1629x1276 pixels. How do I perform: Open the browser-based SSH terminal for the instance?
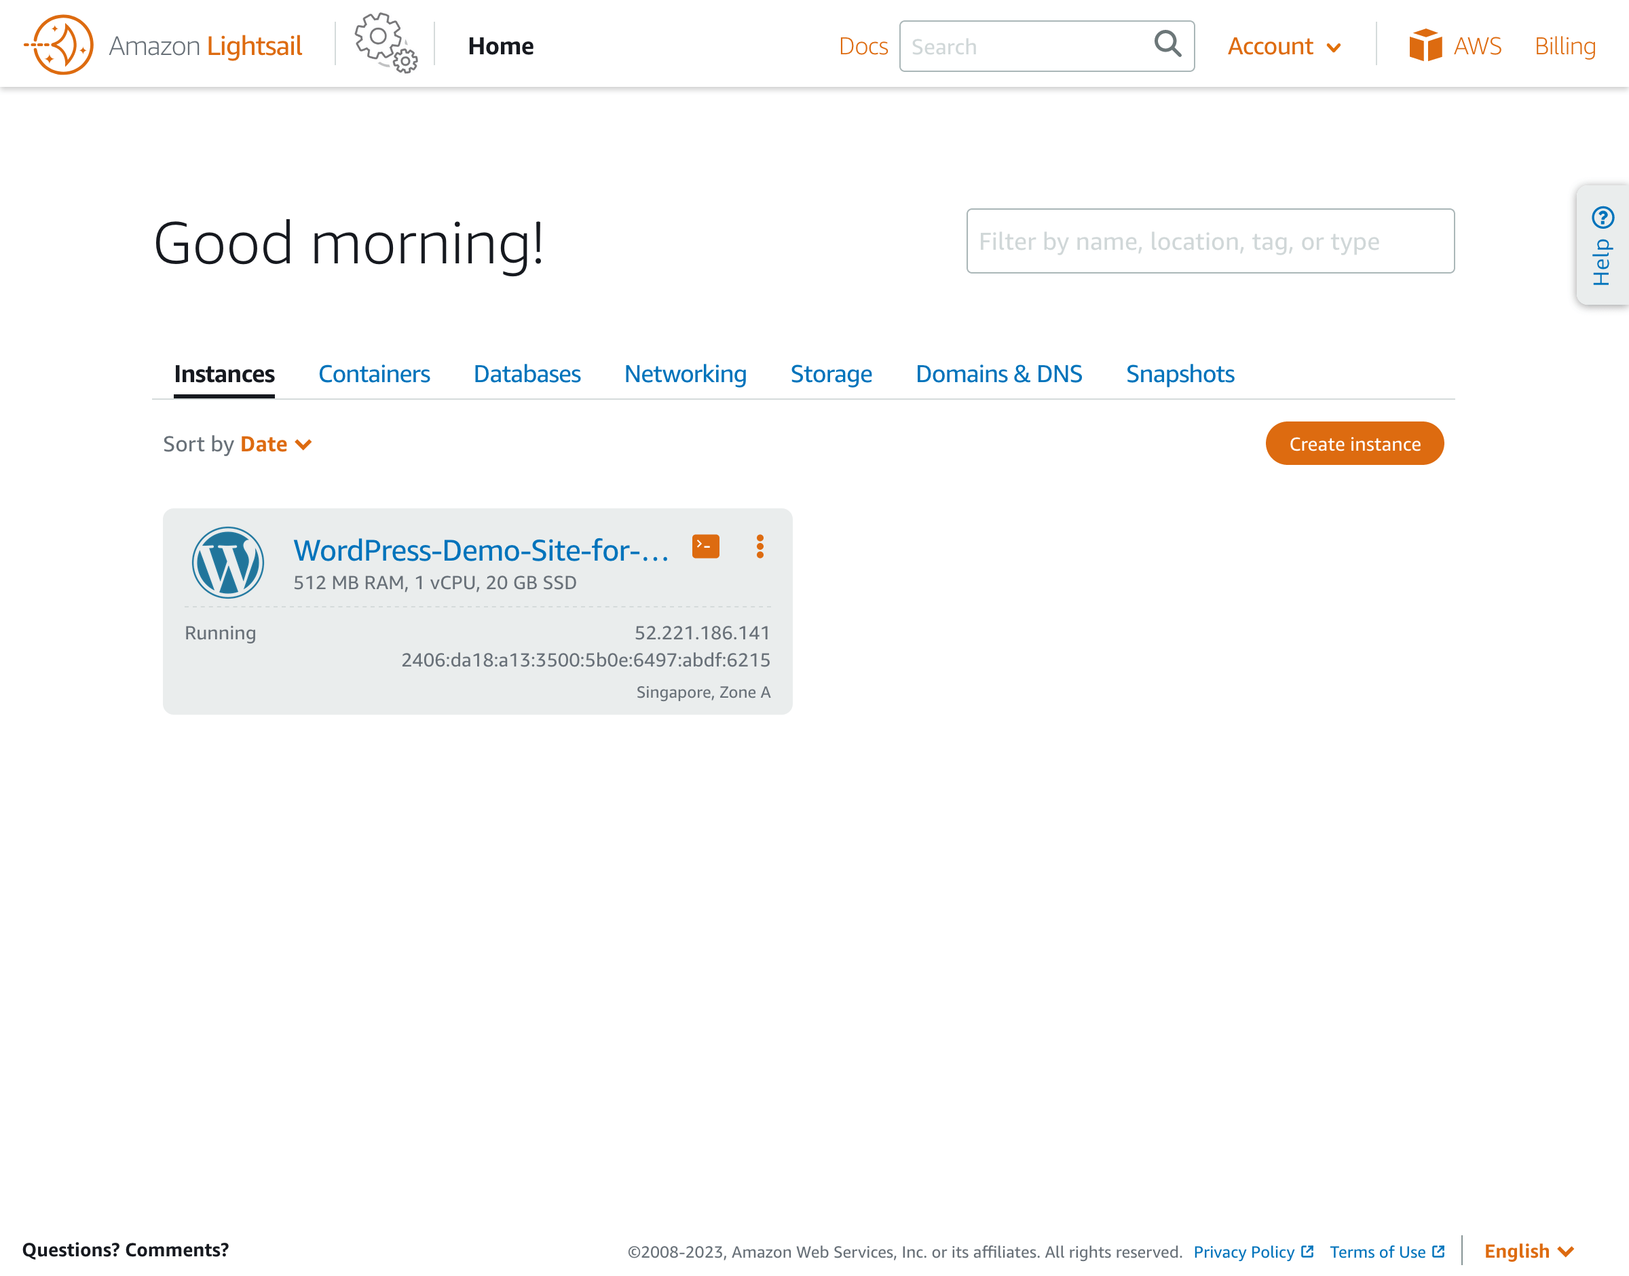(x=705, y=546)
